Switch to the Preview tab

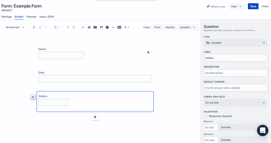pos(31,17)
